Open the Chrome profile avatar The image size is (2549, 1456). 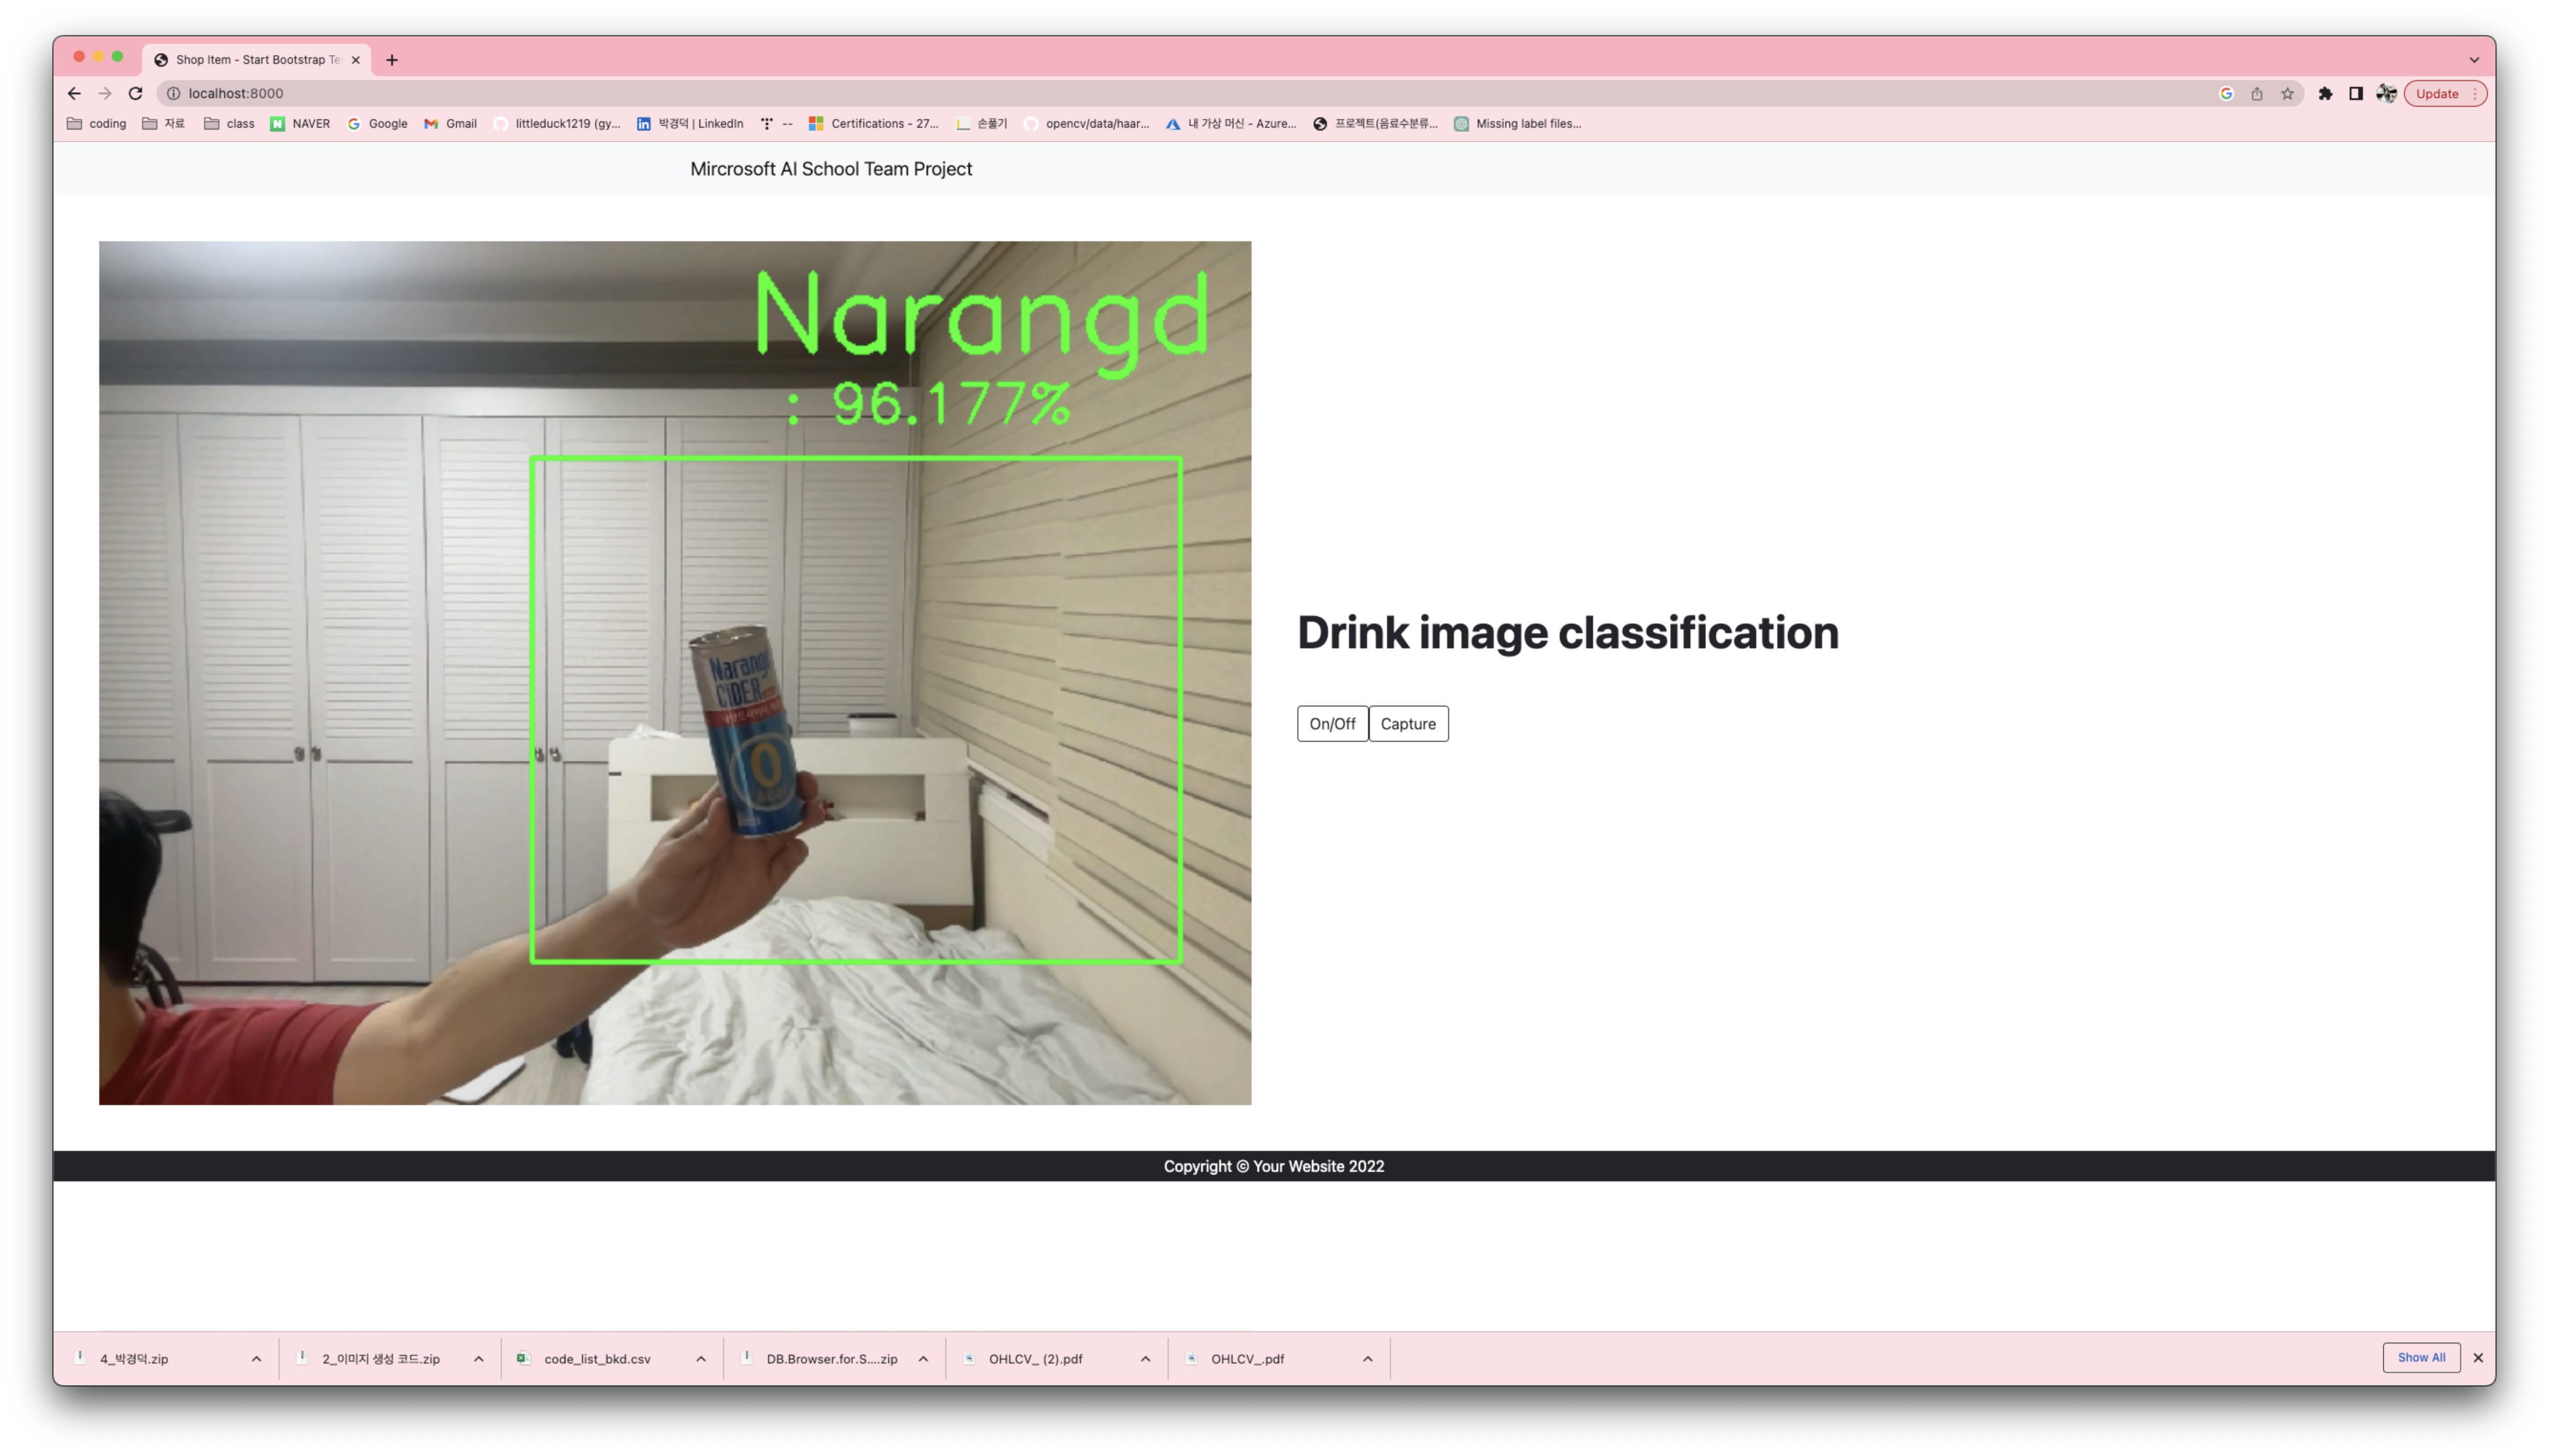click(x=2386, y=93)
